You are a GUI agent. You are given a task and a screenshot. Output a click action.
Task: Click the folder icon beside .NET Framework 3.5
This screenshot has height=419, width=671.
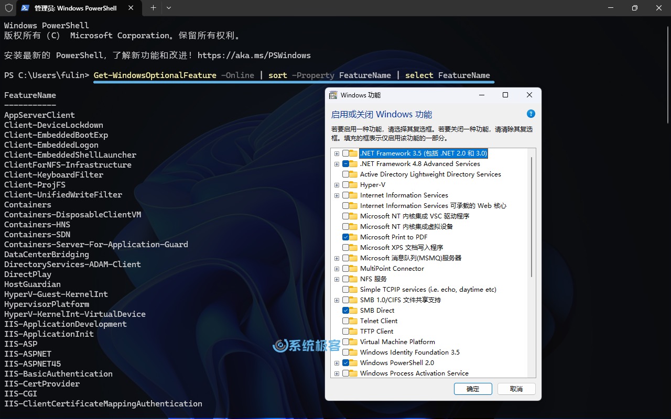354,153
